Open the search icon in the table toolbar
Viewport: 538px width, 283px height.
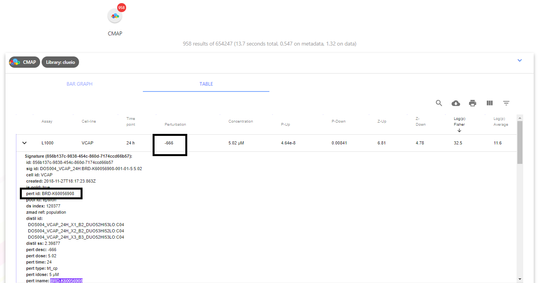[x=439, y=103]
